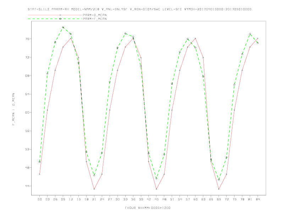Screen dimensions: 281x217
Task: Click the x-axis forecast hour label 81
Action: click(x=250, y=199)
